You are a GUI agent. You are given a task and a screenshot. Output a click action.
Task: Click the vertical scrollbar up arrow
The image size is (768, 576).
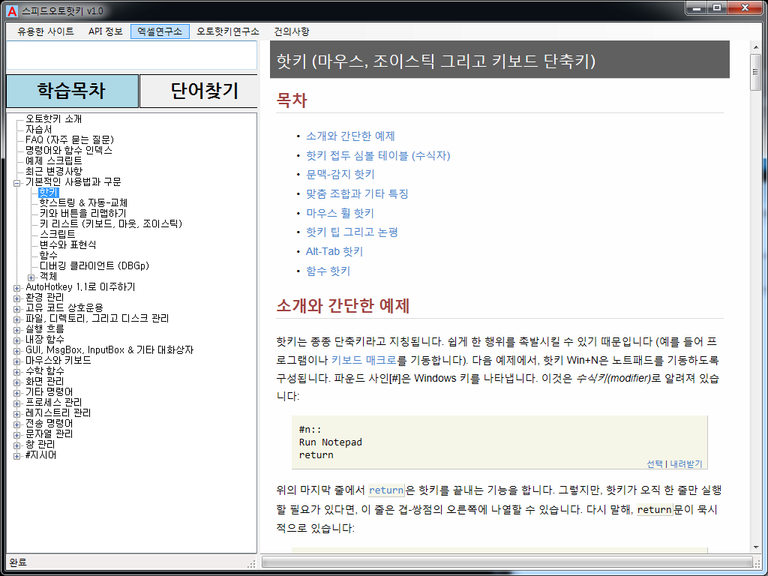(x=757, y=46)
